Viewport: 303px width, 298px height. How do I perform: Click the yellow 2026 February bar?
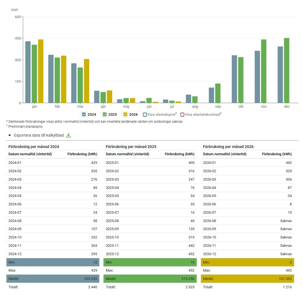pos(64,79)
